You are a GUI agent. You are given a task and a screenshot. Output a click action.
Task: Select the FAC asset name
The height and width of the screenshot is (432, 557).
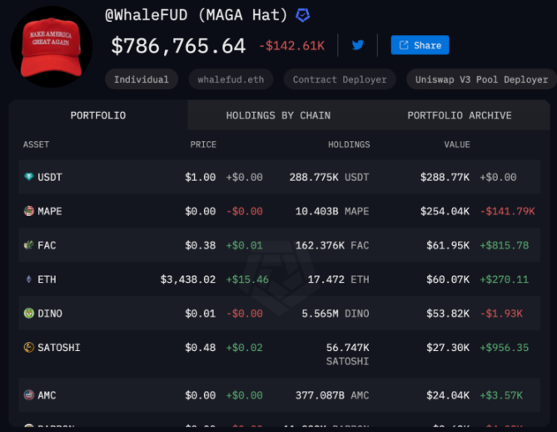tap(47, 245)
